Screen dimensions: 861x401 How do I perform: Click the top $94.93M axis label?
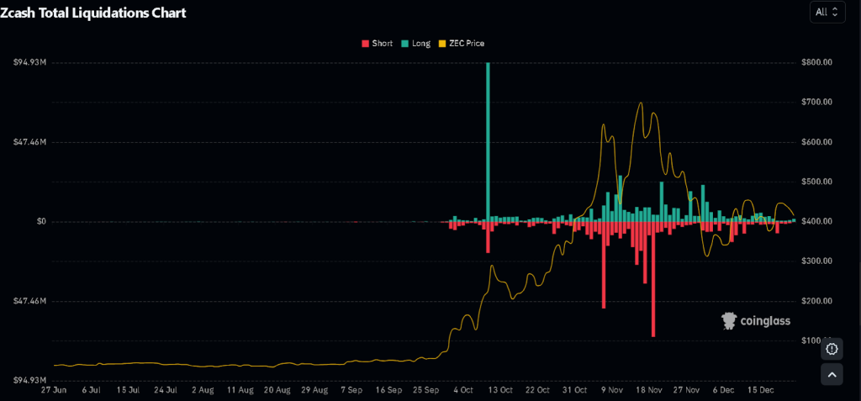coord(29,62)
